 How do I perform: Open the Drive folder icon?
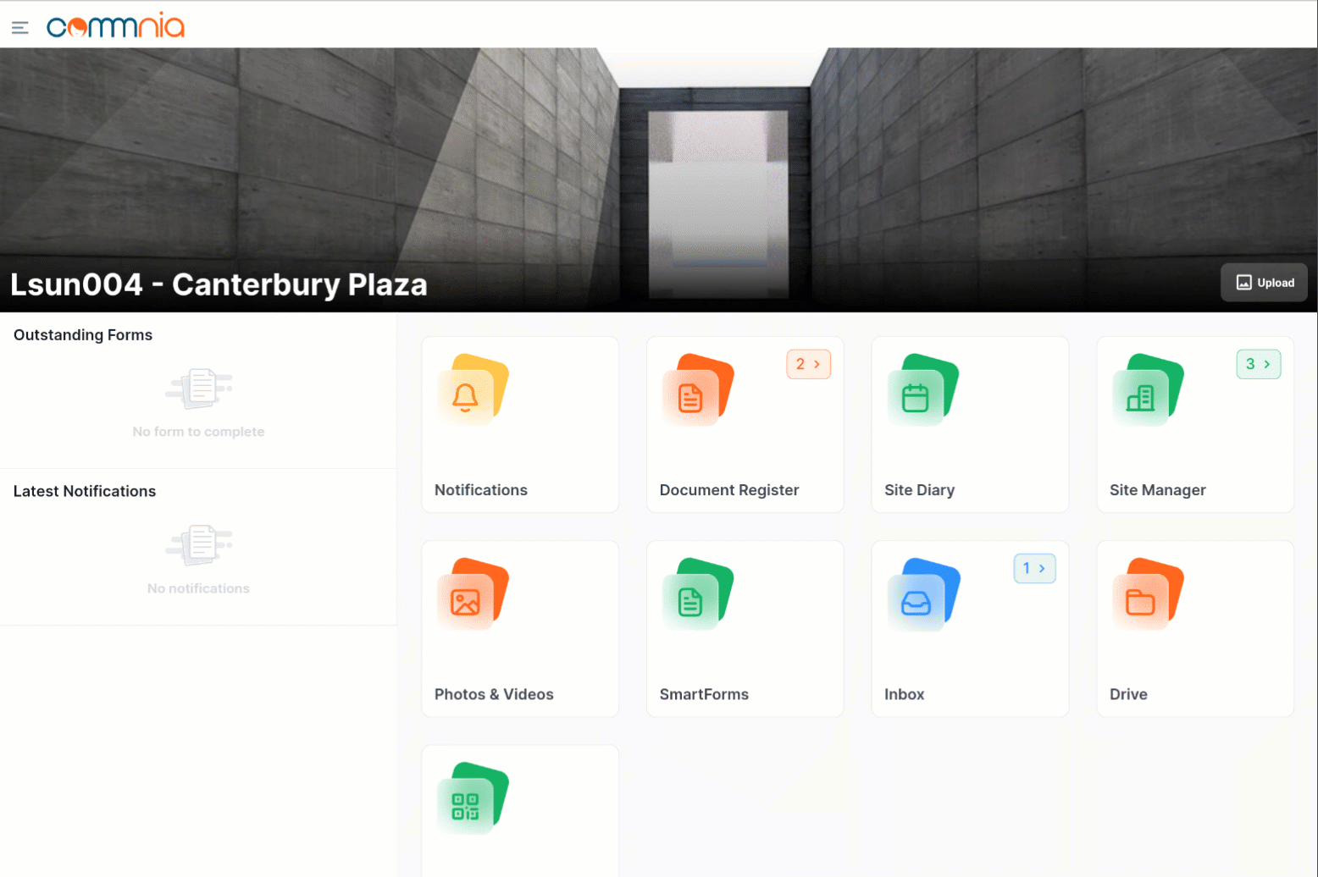pyautogui.click(x=1148, y=593)
